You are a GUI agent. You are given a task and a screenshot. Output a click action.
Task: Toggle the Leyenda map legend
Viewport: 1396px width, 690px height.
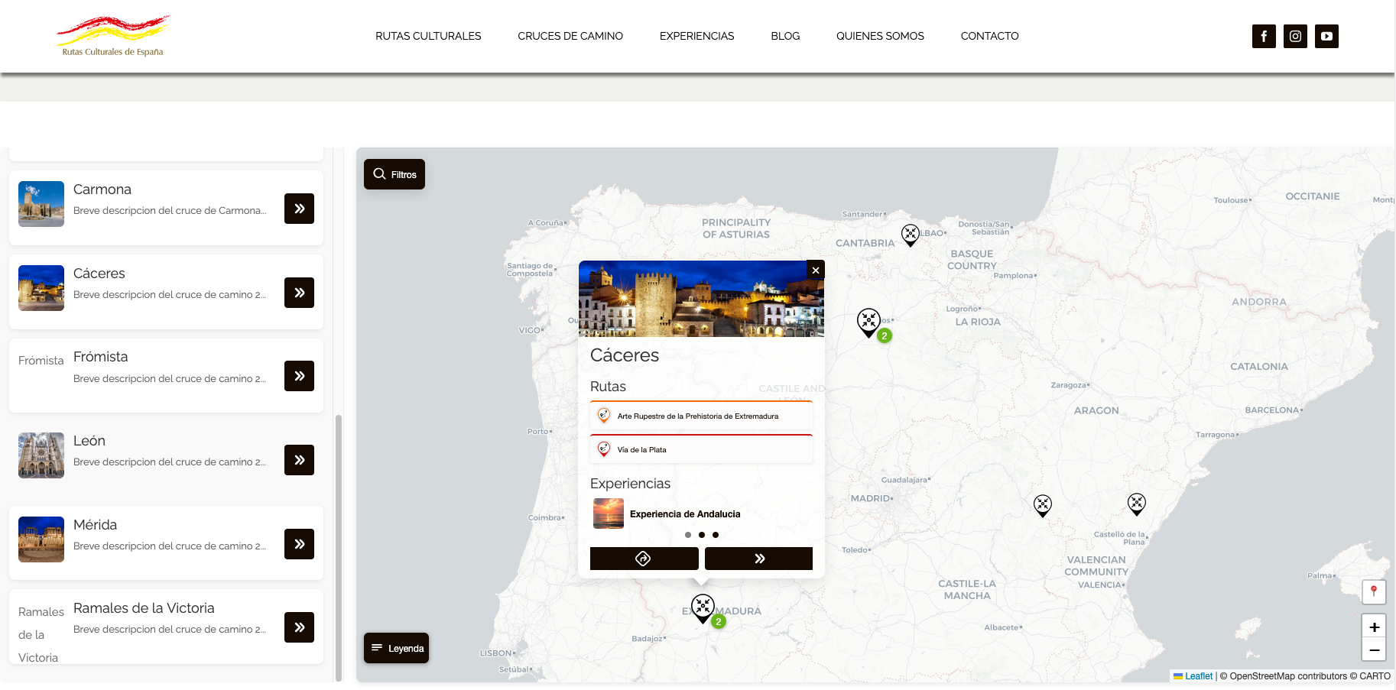(396, 648)
